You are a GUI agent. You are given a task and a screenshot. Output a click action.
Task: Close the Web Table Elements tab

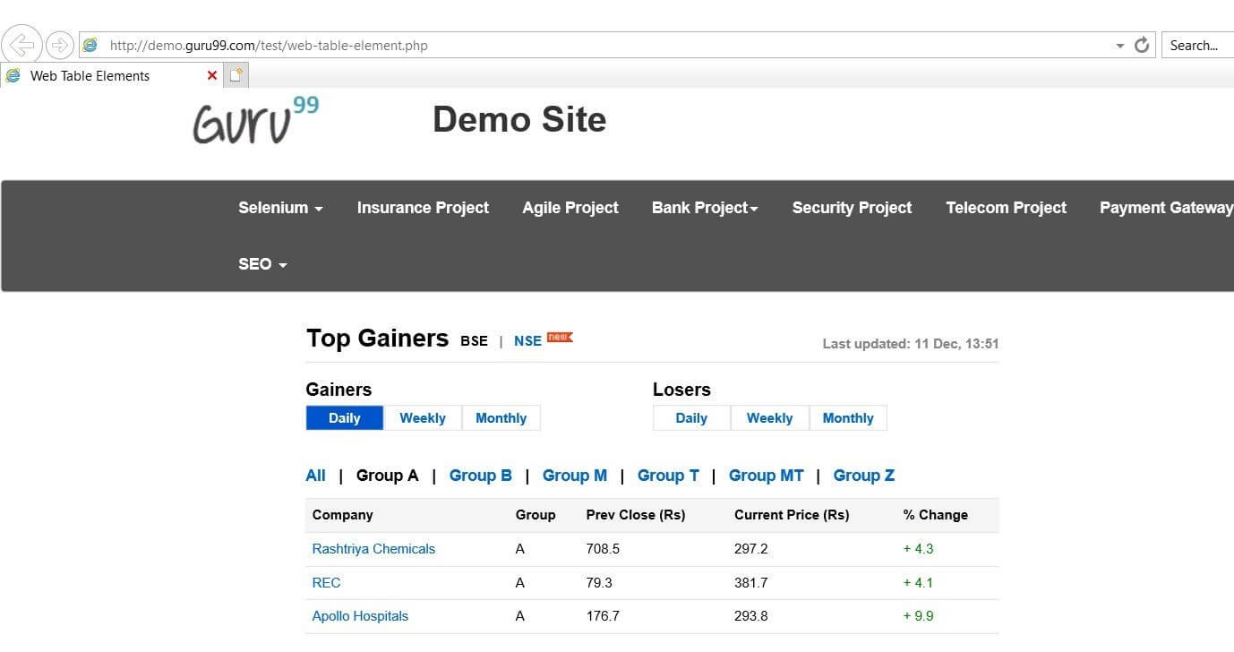[x=212, y=75]
